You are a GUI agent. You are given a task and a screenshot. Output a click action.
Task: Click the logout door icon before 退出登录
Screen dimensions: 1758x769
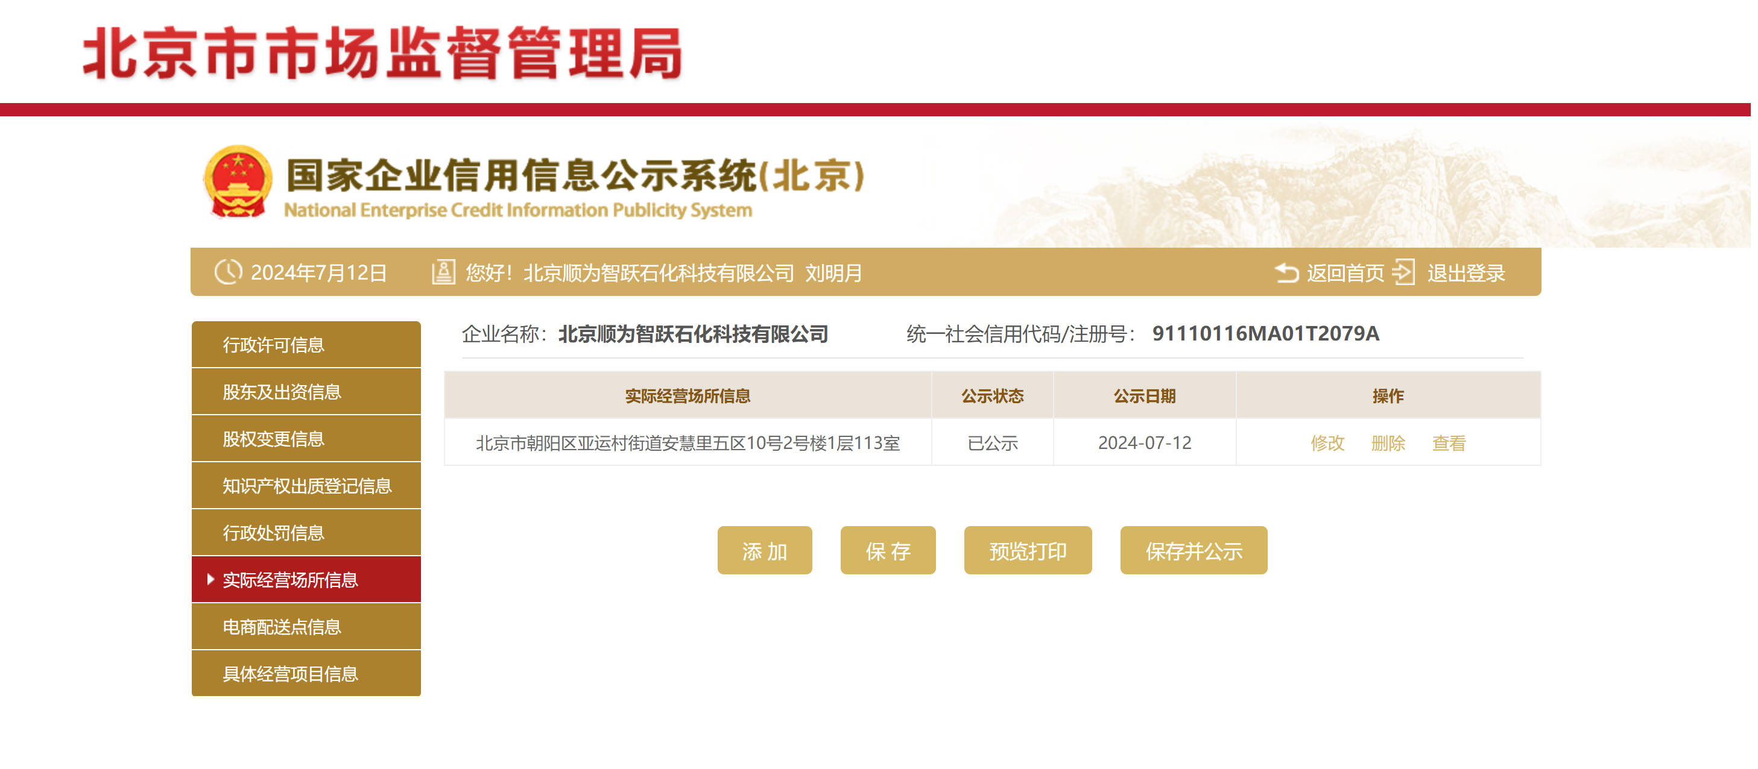tap(1404, 271)
